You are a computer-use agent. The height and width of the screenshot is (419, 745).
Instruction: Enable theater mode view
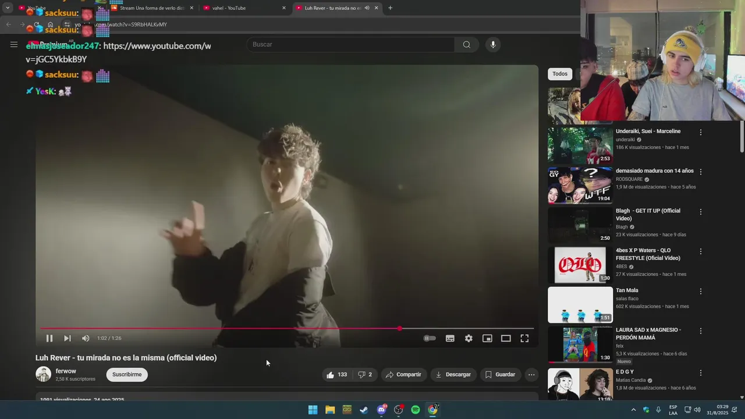pyautogui.click(x=506, y=338)
